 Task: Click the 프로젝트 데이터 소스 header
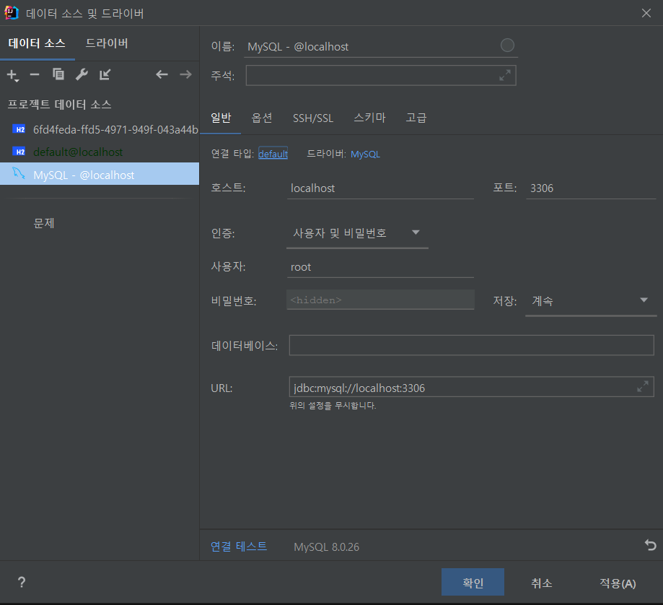click(60, 105)
